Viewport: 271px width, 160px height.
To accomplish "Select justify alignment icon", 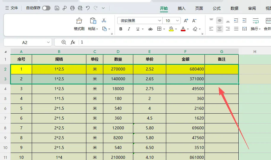I will click(236, 29).
